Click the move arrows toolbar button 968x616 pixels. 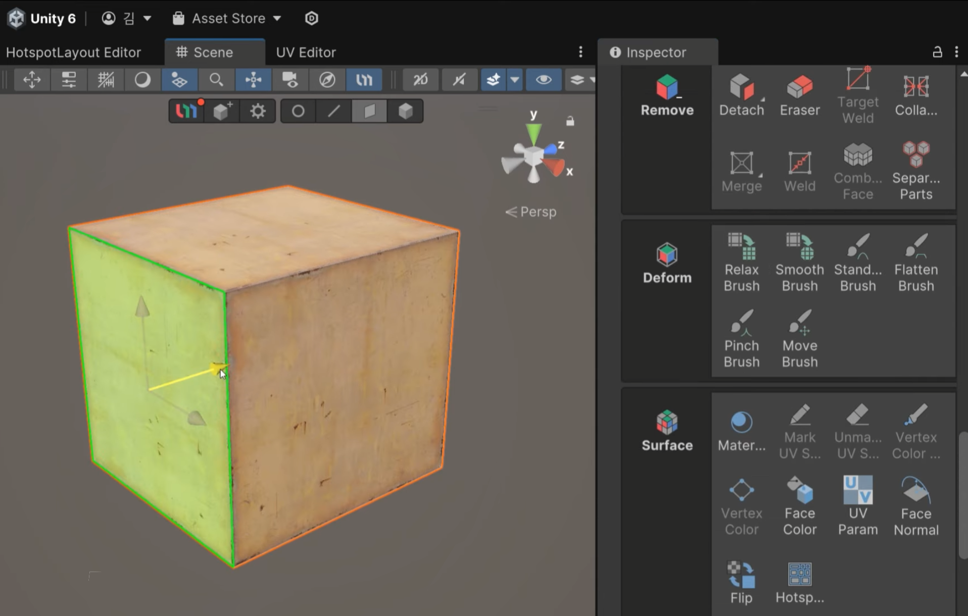coord(32,80)
